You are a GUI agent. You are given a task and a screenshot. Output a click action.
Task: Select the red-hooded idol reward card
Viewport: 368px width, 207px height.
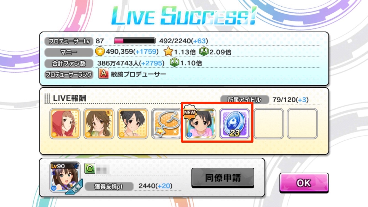click(65, 123)
